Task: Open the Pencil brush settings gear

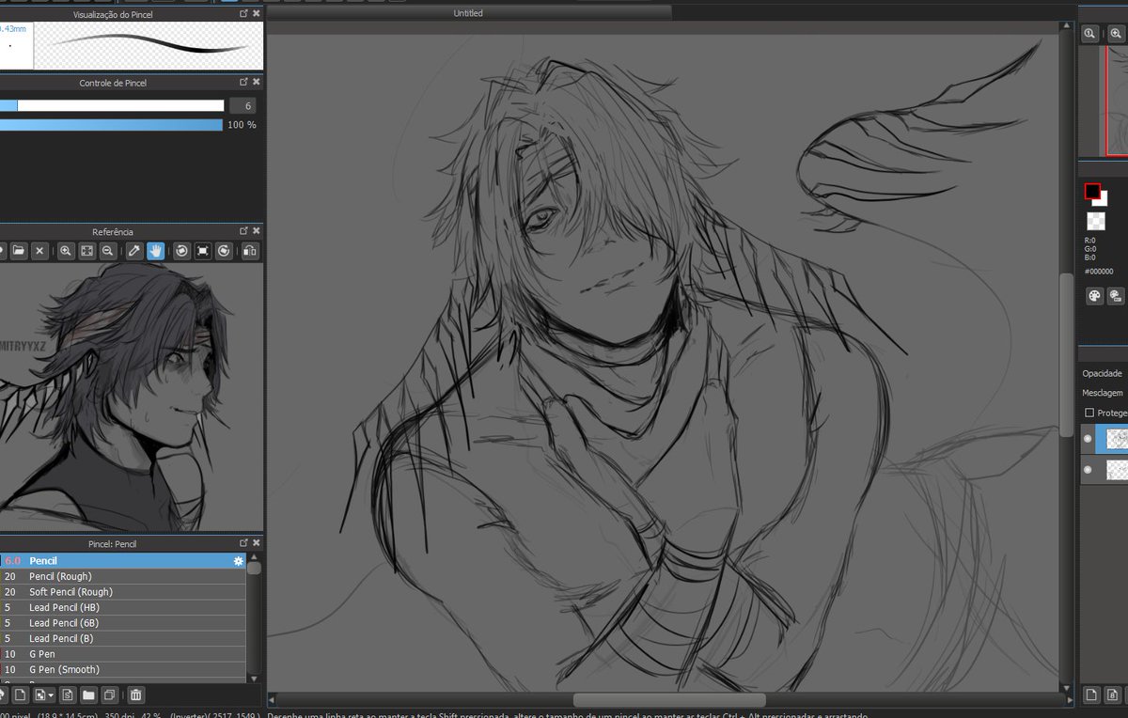Action: pyautogui.click(x=240, y=560)
